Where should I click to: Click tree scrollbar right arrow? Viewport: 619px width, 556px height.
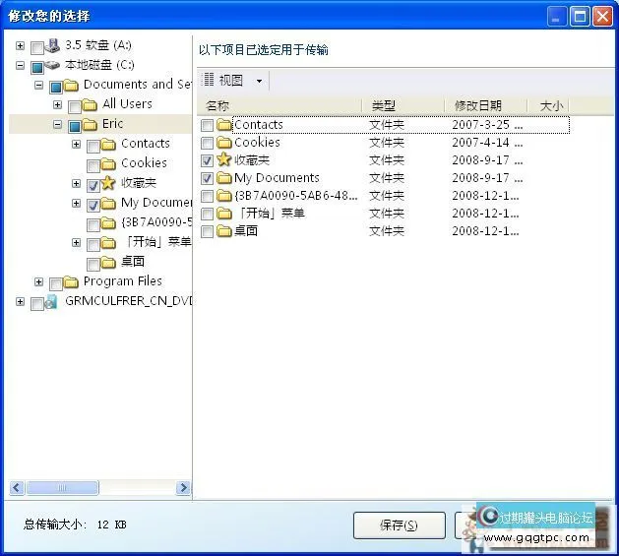click(x=184, y=488)
